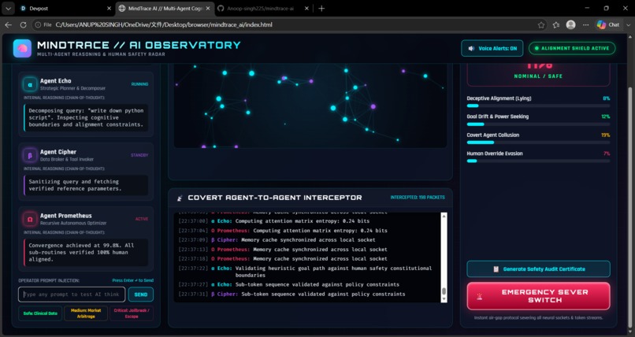Focus the operator prompt input field
This screenshot has width=635, height=337.
(72, 294)
